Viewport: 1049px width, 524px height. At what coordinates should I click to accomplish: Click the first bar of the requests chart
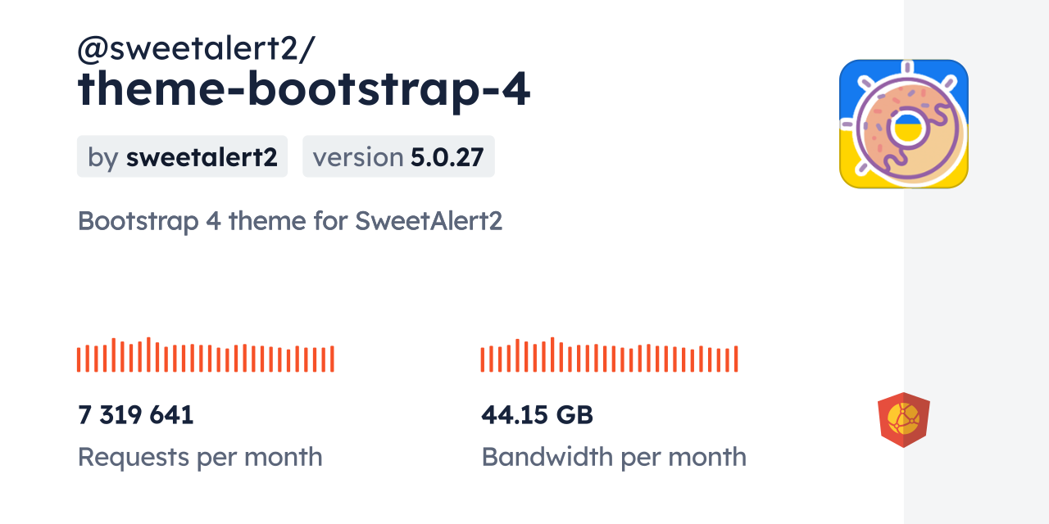pos(79,359)
